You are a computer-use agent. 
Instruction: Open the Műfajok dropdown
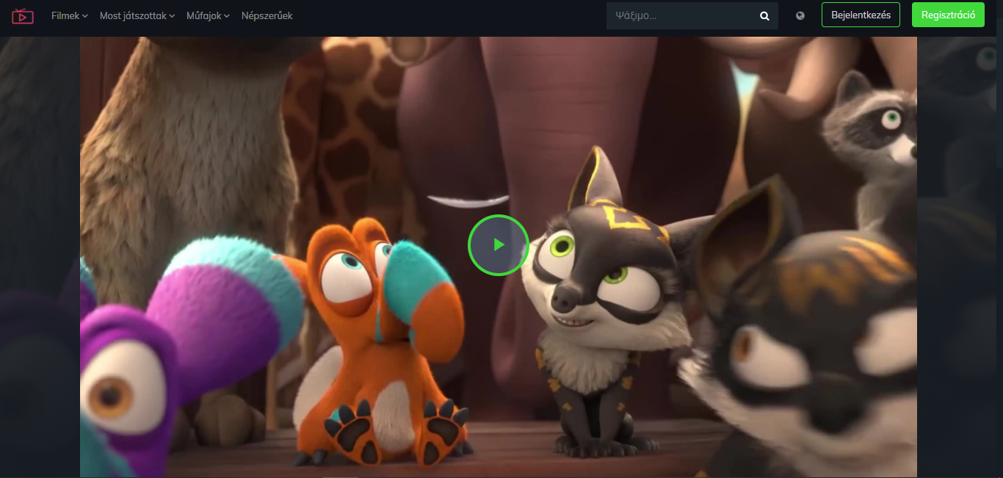(209, 15)
